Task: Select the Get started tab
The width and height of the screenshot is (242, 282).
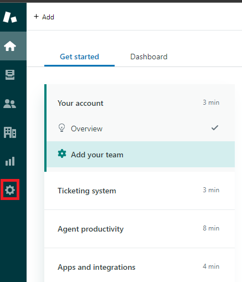Action: pos(79,57)
